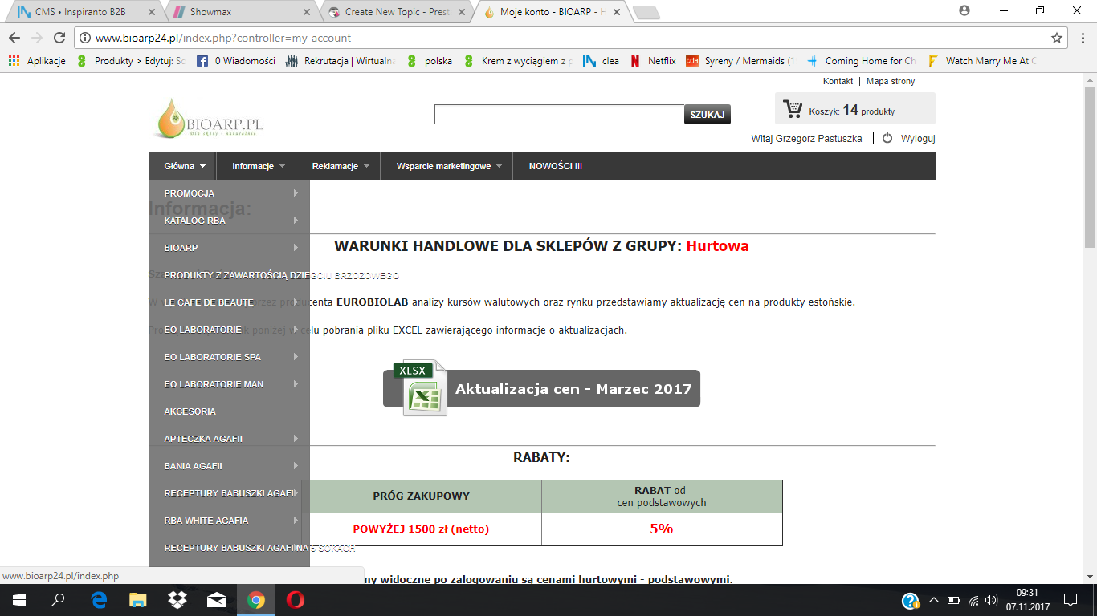Open the Mail app from the taskbar
Image resolution: width=1097 pixels, height=616 pixels.
pos(217,600)
